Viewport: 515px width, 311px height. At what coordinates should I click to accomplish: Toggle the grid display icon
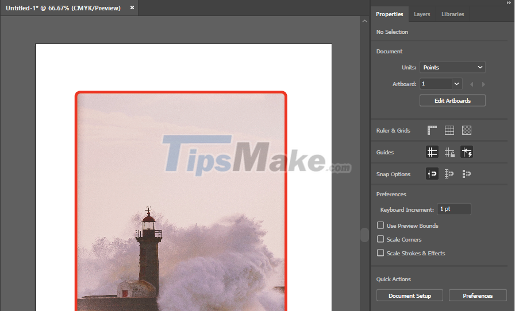coord(449,130)
